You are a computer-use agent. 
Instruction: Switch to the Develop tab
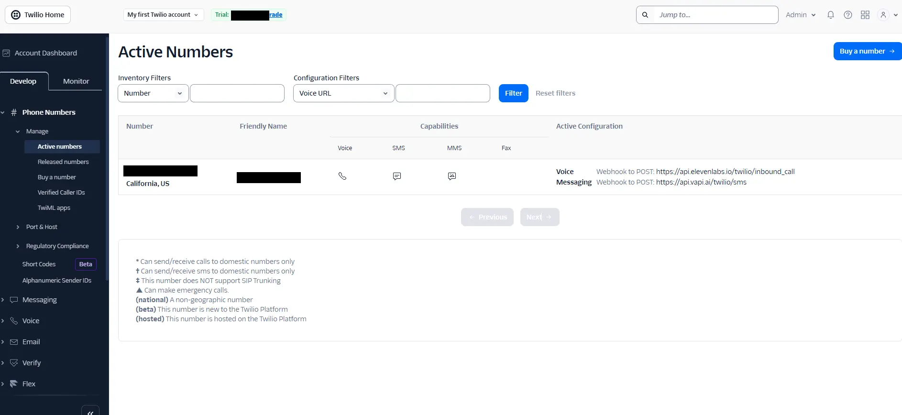pos(23,81)
